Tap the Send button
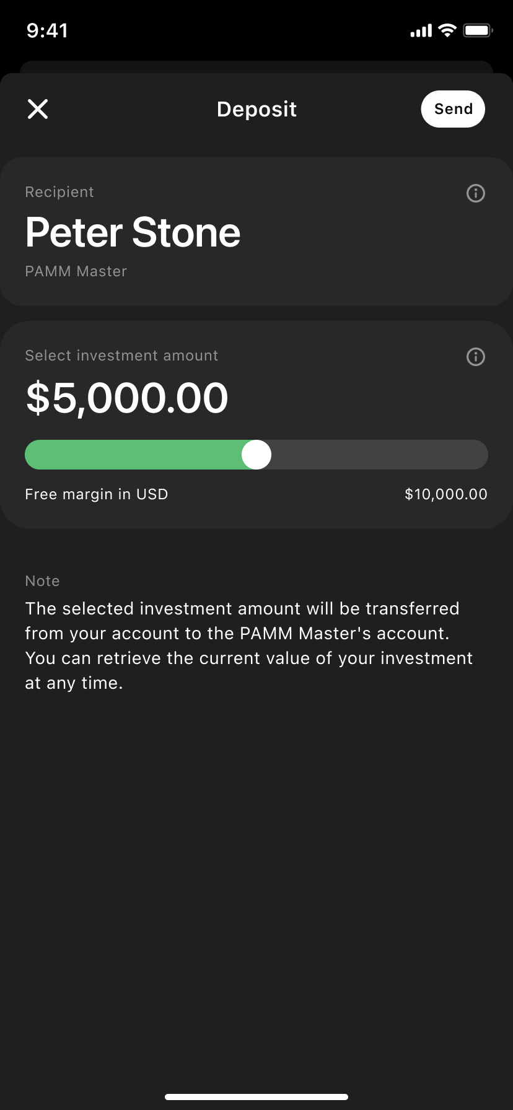The width and height of the screenshot is (513, 1110). pos(453,109)
